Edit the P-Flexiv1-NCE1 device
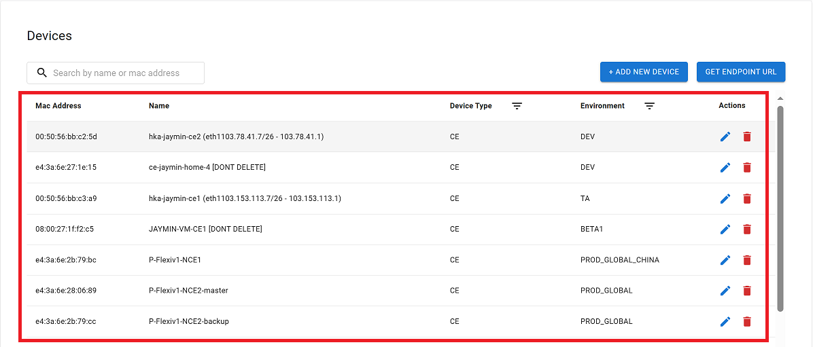 tap(725, 260)
